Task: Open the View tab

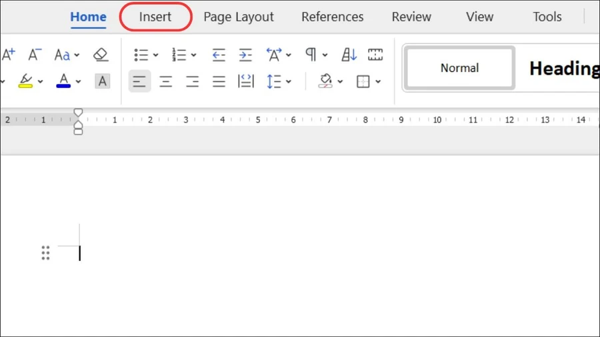Action: (479, 17)
